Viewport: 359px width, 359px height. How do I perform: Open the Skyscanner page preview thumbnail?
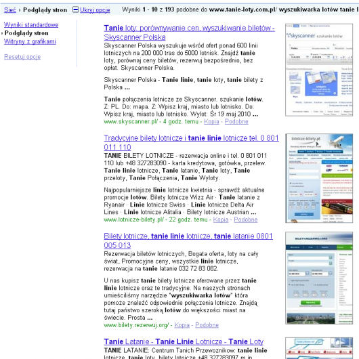tap(319, 70)
